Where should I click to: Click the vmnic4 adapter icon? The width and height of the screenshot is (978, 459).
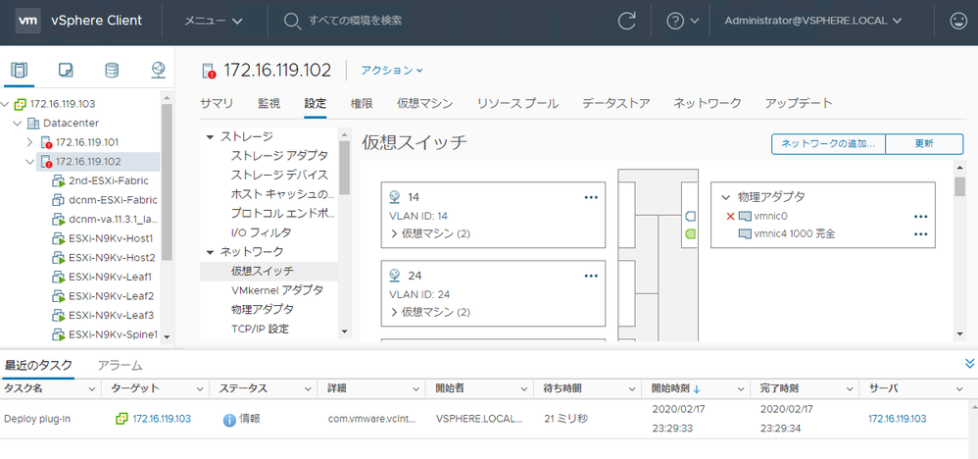745,234
